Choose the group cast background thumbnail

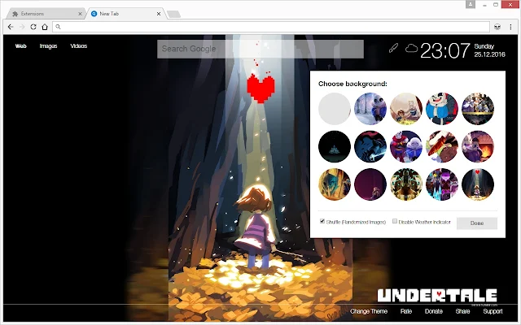coord(478,109)
